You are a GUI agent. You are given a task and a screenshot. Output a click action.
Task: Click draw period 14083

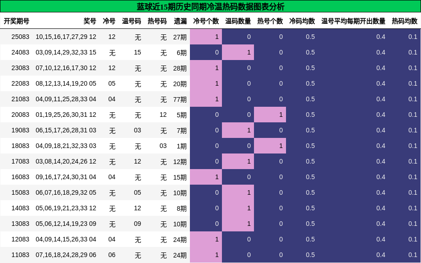pyautogui.click(x=20, y=208)
